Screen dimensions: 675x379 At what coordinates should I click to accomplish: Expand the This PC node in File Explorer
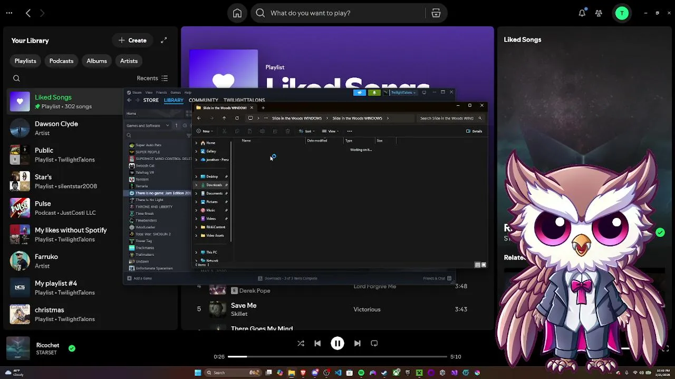click(196, 252)
